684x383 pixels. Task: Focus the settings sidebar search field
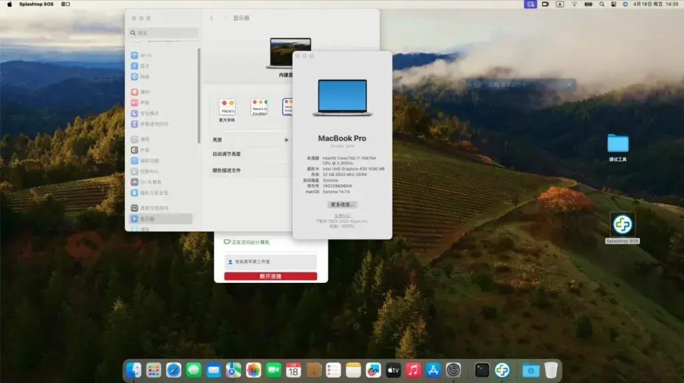pos(164,33)
